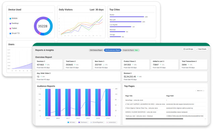Select the Desktop legend square in Device Used
The height and width of the screenshot is (130, 213).
click(10, 24)
